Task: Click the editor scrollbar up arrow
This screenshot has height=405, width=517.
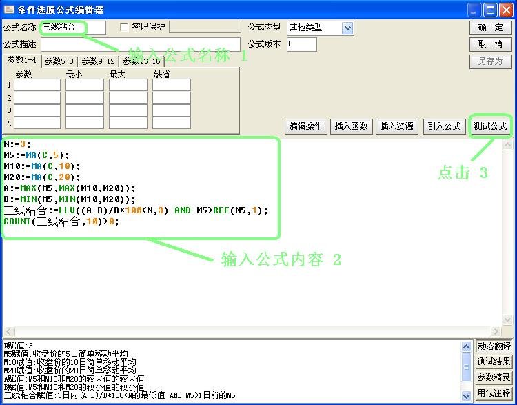Action: pyautogui.click(x=507, y=144)
